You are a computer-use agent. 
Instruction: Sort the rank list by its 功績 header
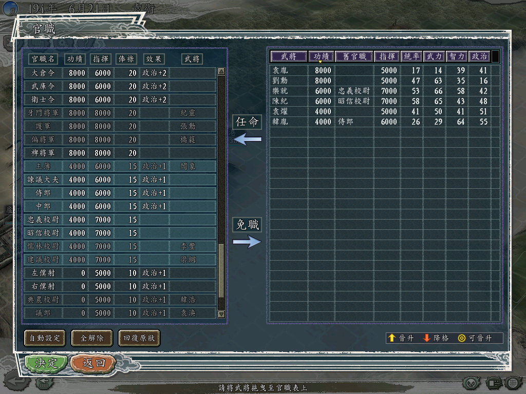coord(74,59)
